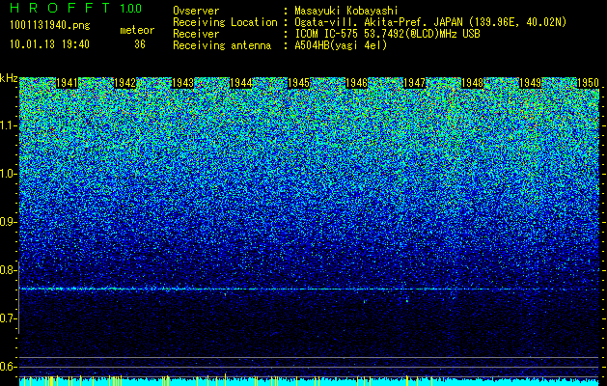Click the A504HB(yagi 4el) antenna text
The image size is (607, 386).
click(341, 45)
